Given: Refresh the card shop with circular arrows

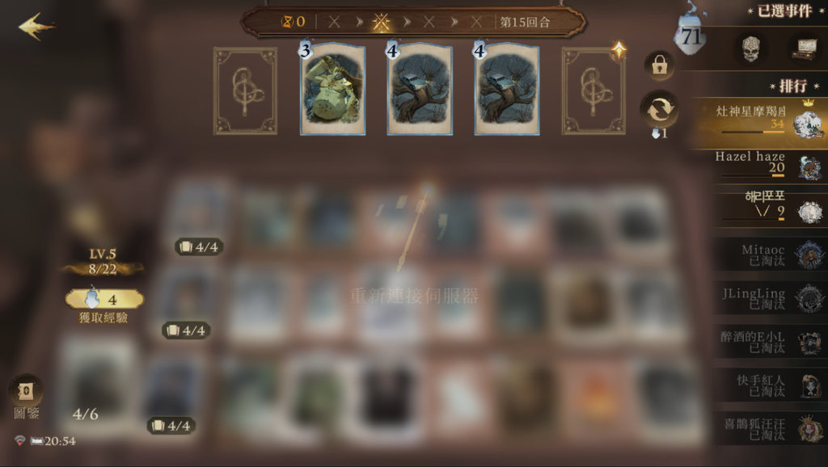Looking at the screenshot, I should click(659, 110).
